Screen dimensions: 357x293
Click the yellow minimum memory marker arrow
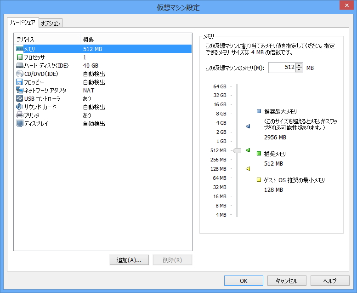pos(248,168)
